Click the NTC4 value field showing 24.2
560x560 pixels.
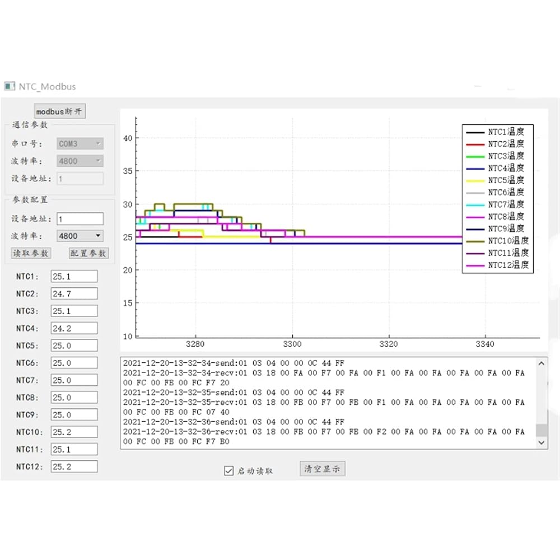pos(74,329)
